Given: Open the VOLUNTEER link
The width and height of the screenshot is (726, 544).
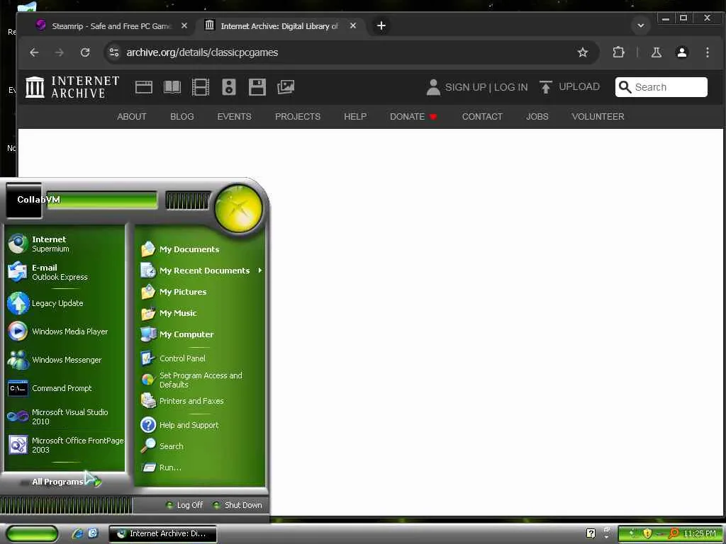Looking at the screenshot, I should (598, 117).
